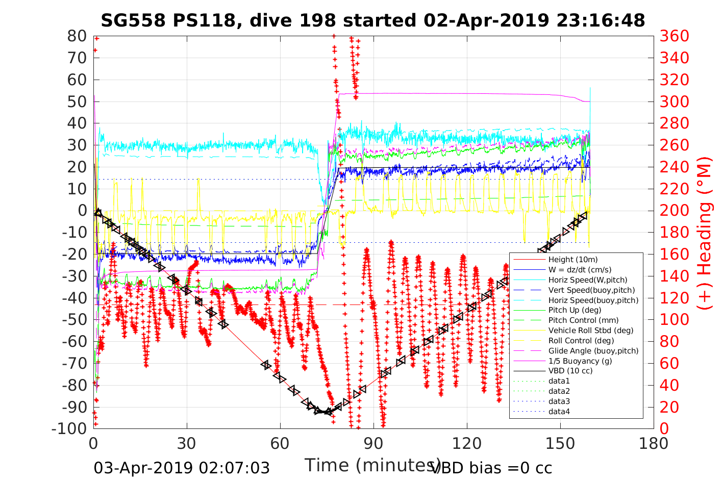The width and height of the screenshot is (723, 482).
Task: Click the time-axis tick label '90'
Action: [373, 443]
